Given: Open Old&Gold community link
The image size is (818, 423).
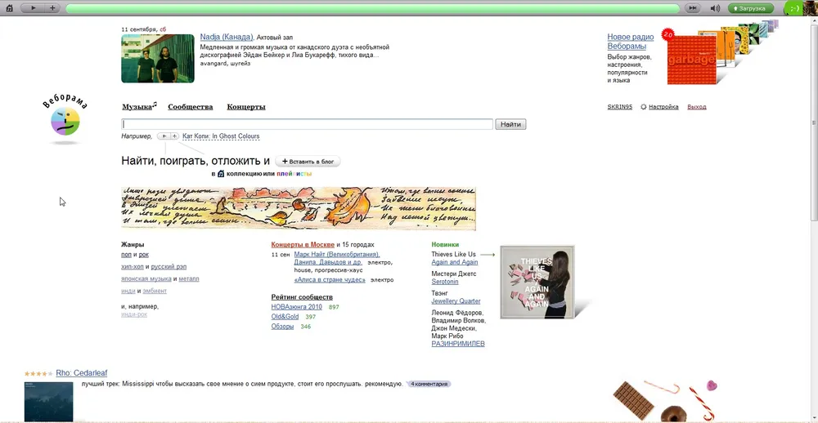Looking at the screenshot, I should click(x=285, y=317).
